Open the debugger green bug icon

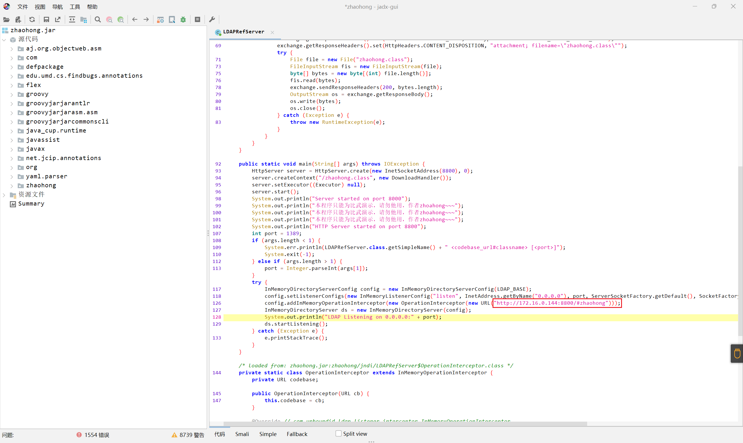click(183, 20)
